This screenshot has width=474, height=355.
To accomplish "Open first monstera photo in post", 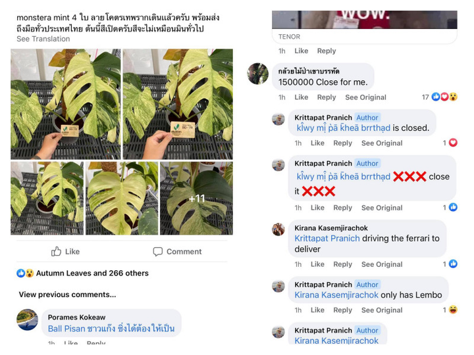I will [x=66, y=104].
